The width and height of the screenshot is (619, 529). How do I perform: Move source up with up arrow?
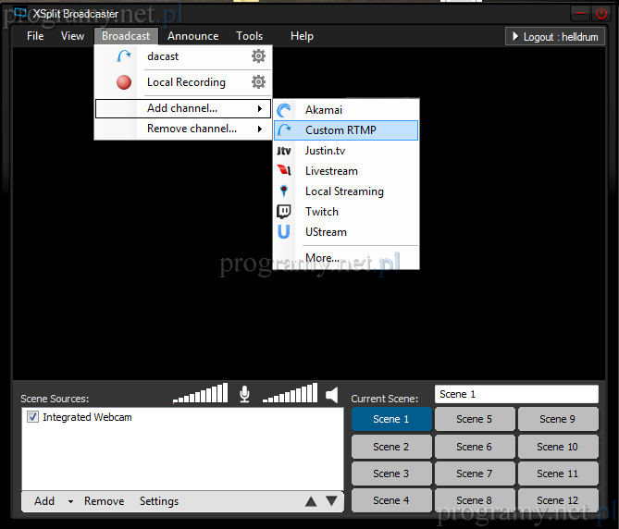tap(311, 501)
